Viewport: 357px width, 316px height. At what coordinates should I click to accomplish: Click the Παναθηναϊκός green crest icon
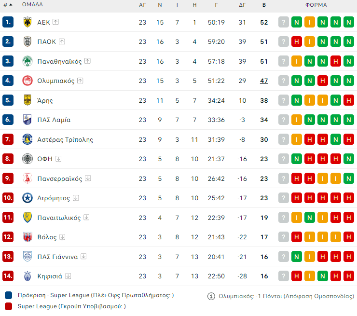click(x=27, y=61)
